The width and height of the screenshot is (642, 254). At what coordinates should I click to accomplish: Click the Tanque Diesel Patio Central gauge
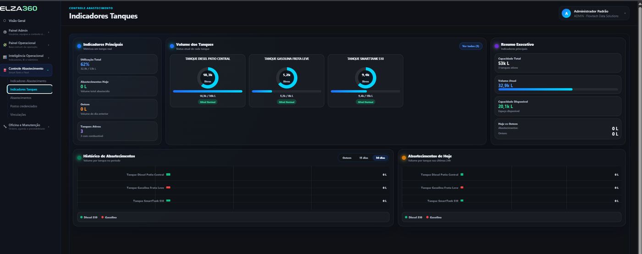click(x=208, y=78)
